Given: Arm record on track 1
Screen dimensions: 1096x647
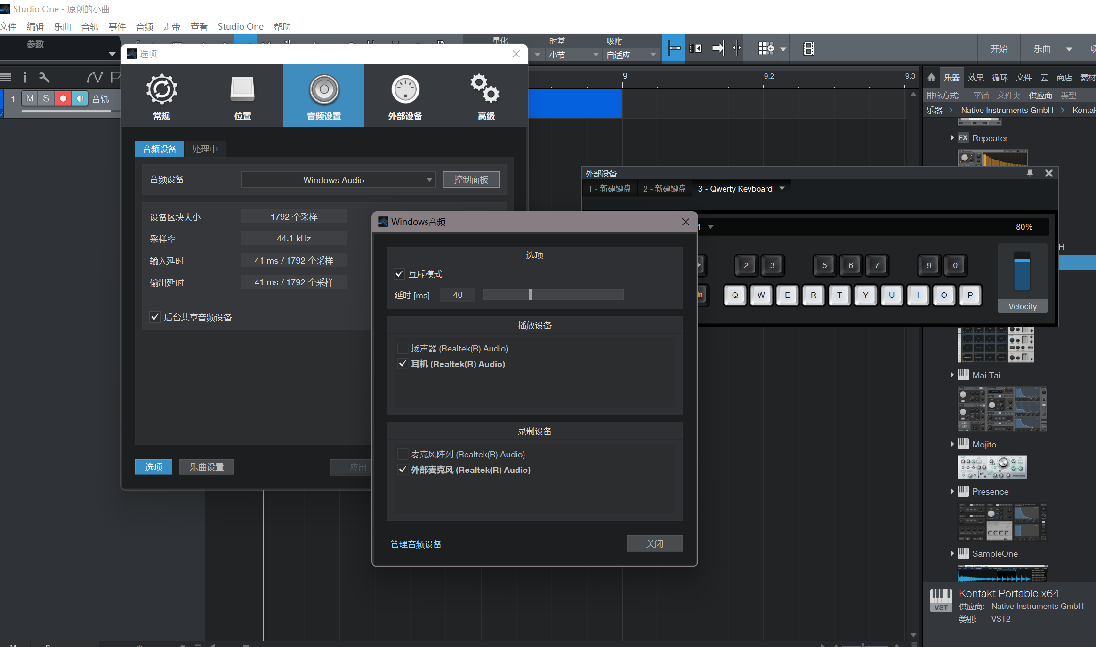Looking at the screenshot, I should pos(63,98).
